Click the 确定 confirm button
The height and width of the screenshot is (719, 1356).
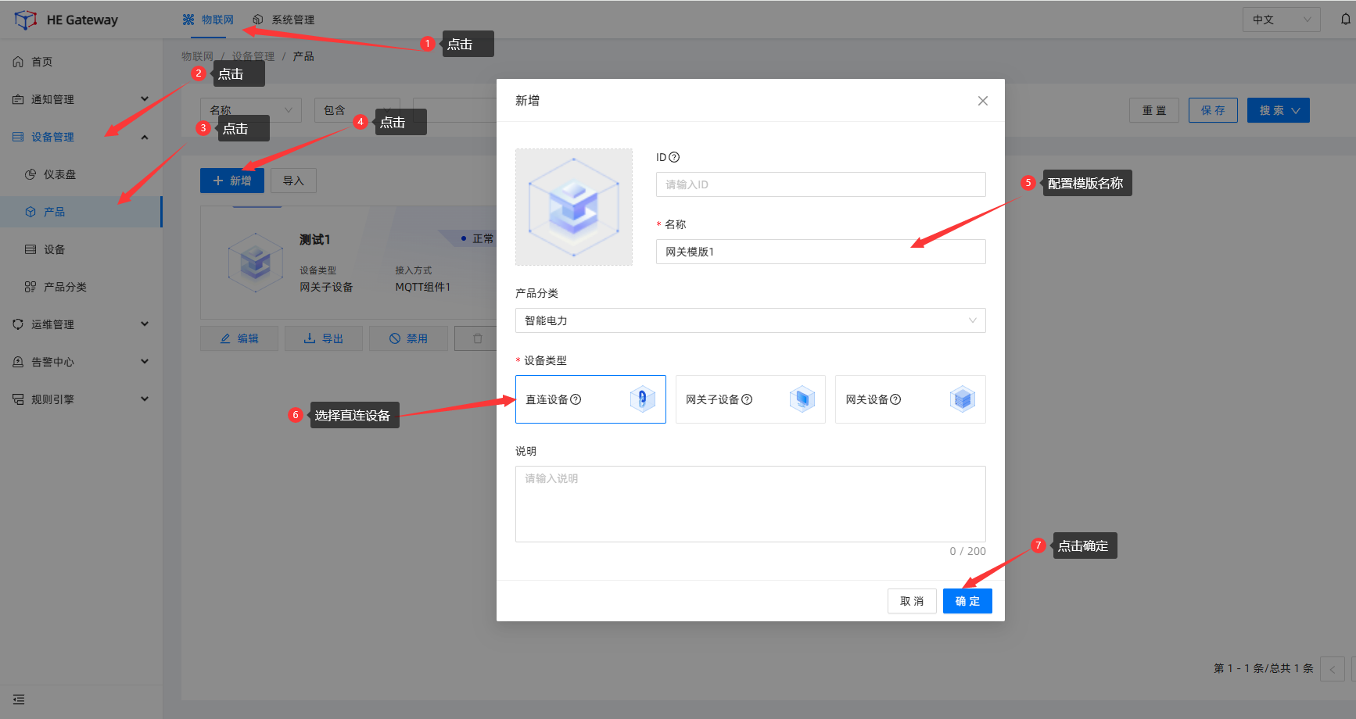click(967, 600)
